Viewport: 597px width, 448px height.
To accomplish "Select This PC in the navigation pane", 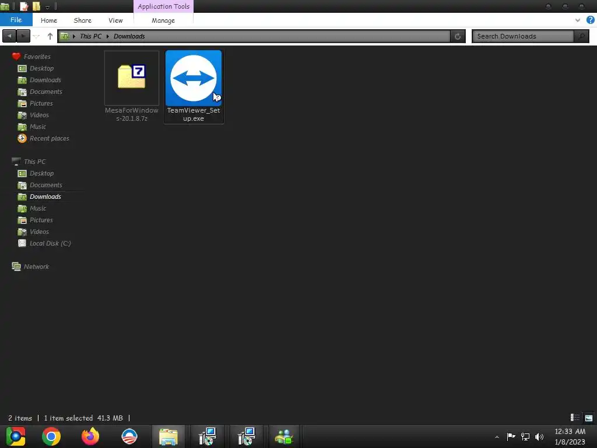I will tap(34, 162).
